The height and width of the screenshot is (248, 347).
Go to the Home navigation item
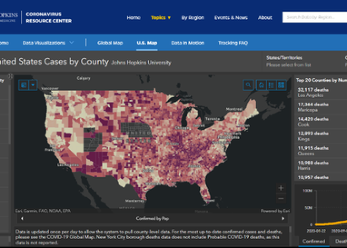point(134,18)
